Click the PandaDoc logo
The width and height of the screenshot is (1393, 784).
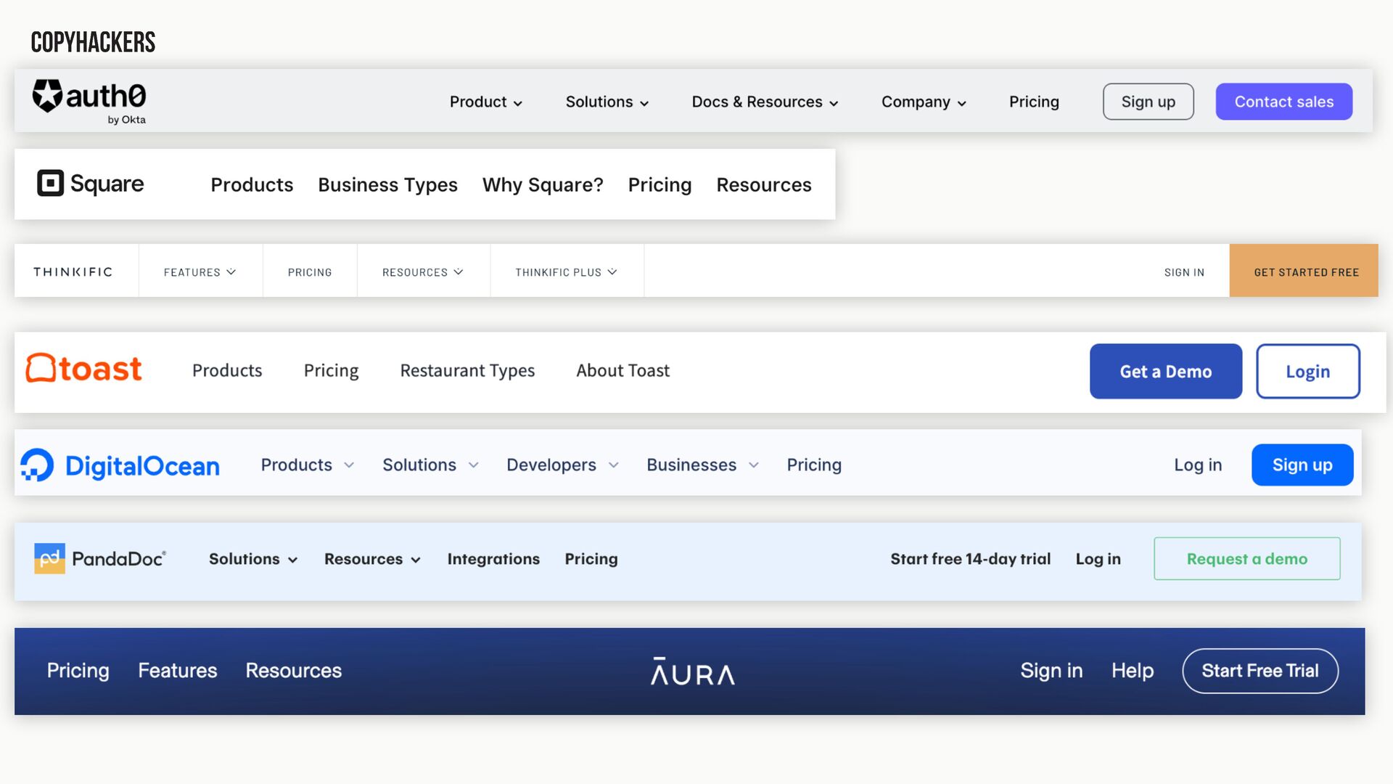pos(100,558)
